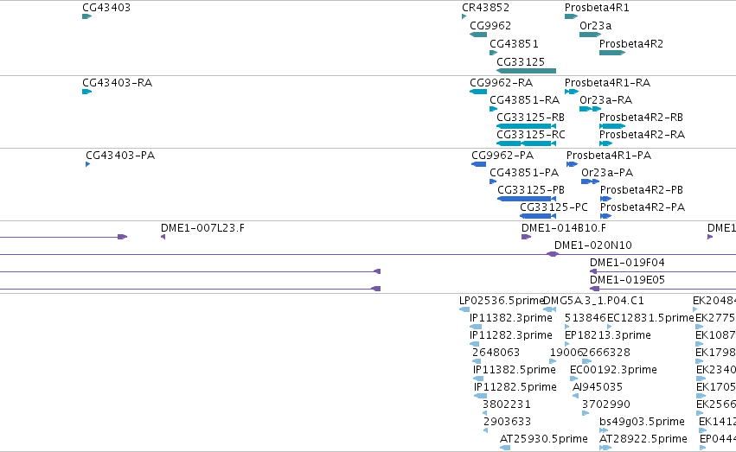The height and width of the screenshot is (452, 736).
Task: Click protein label Or23a-PA
Action: (607, 173)
